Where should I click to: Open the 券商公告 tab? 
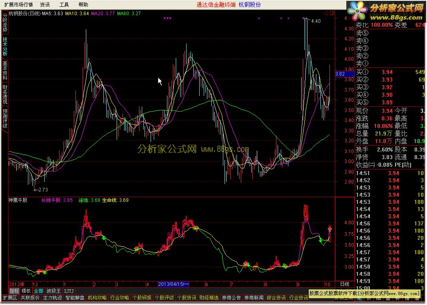coord(231,298)
